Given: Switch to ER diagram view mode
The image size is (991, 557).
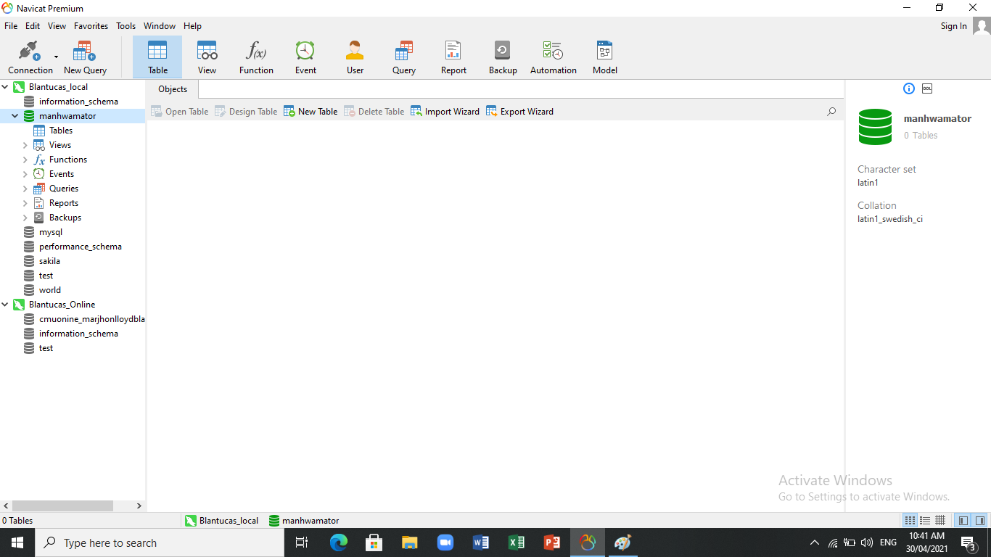Looking at the screenshot, I should pos(940,521).
